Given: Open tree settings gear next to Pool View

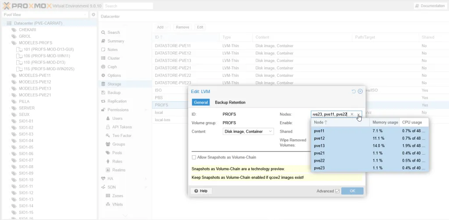Looking at the screenshot, I should tap(93, 14).
